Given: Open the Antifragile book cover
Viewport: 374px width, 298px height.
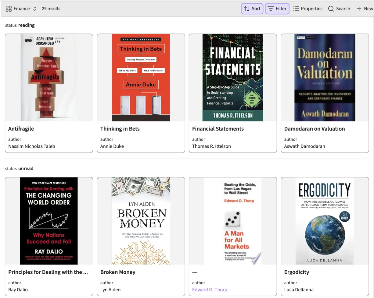Looking at the screenshot, I should click(x=49, y=78).
